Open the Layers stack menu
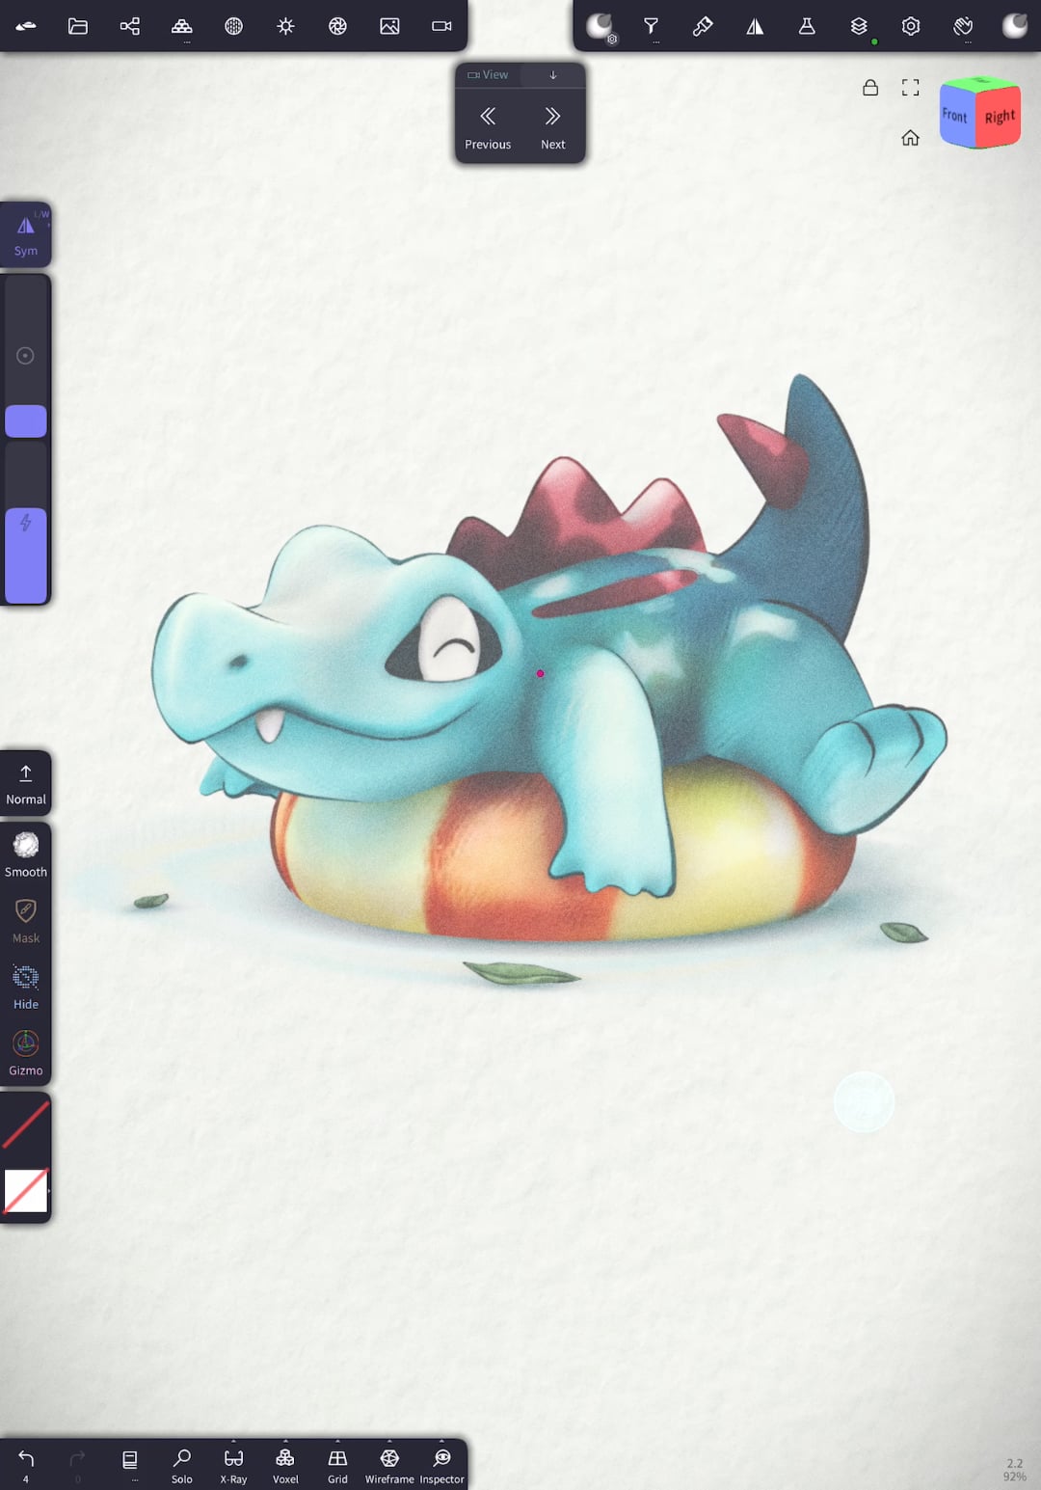The image size is (1041, 1490). [859, 26]
